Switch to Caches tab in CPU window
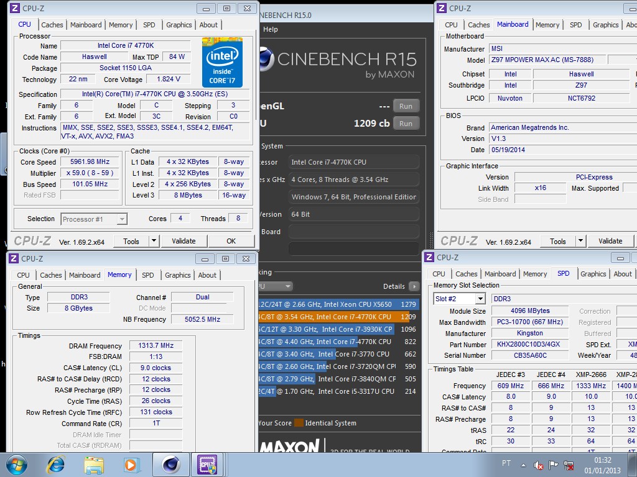 (x=52, y=25)
